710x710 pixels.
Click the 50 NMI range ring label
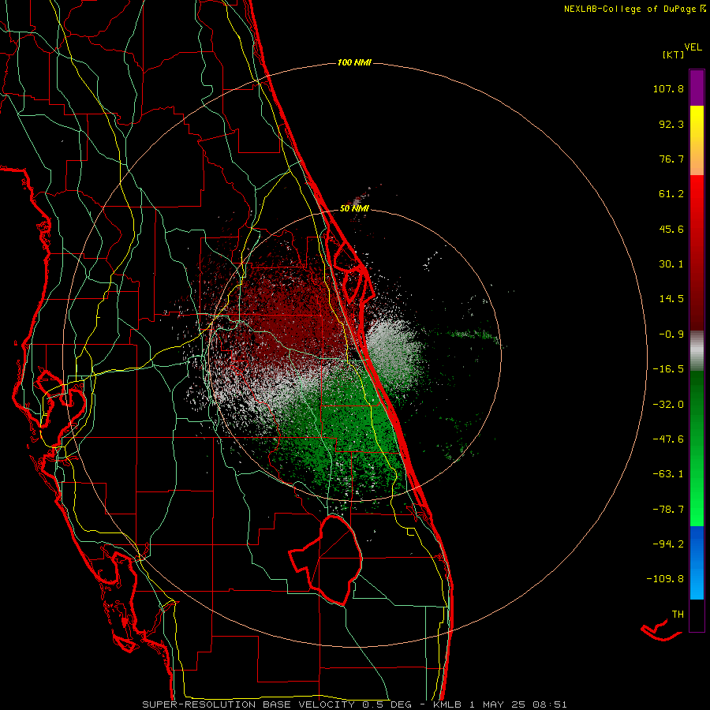(354, 209)
